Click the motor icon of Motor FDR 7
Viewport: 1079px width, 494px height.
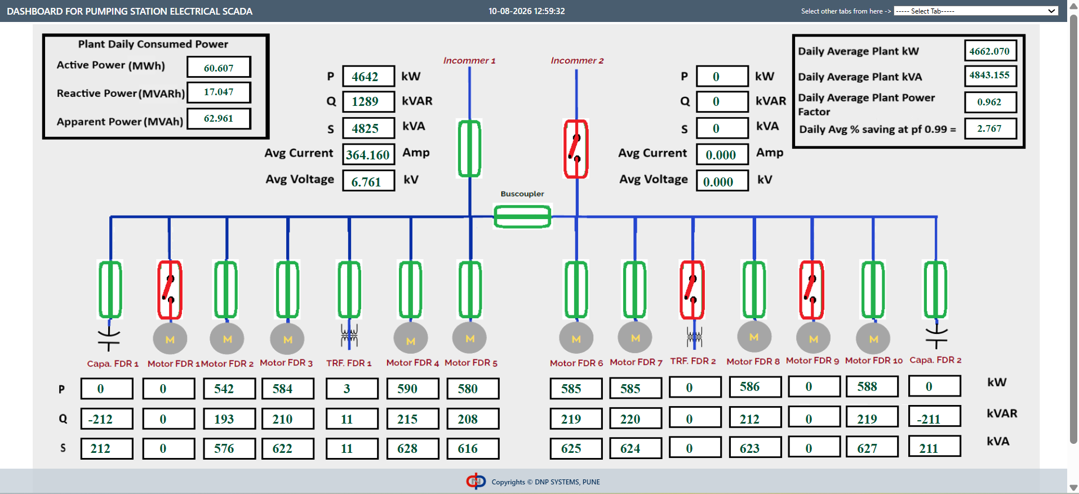click(635, 338)
